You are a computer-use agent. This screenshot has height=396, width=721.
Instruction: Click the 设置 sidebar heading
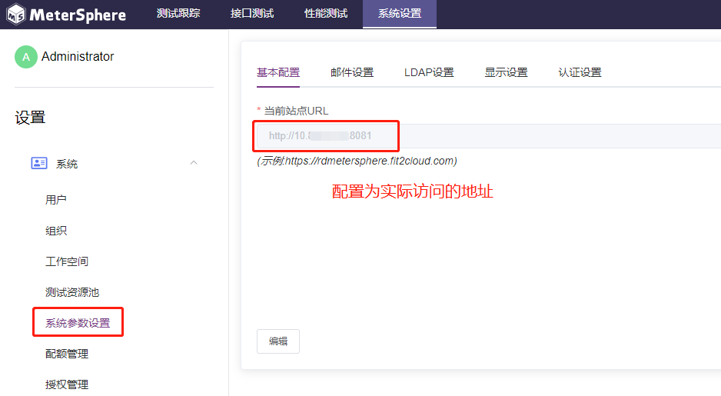(30, 118)
